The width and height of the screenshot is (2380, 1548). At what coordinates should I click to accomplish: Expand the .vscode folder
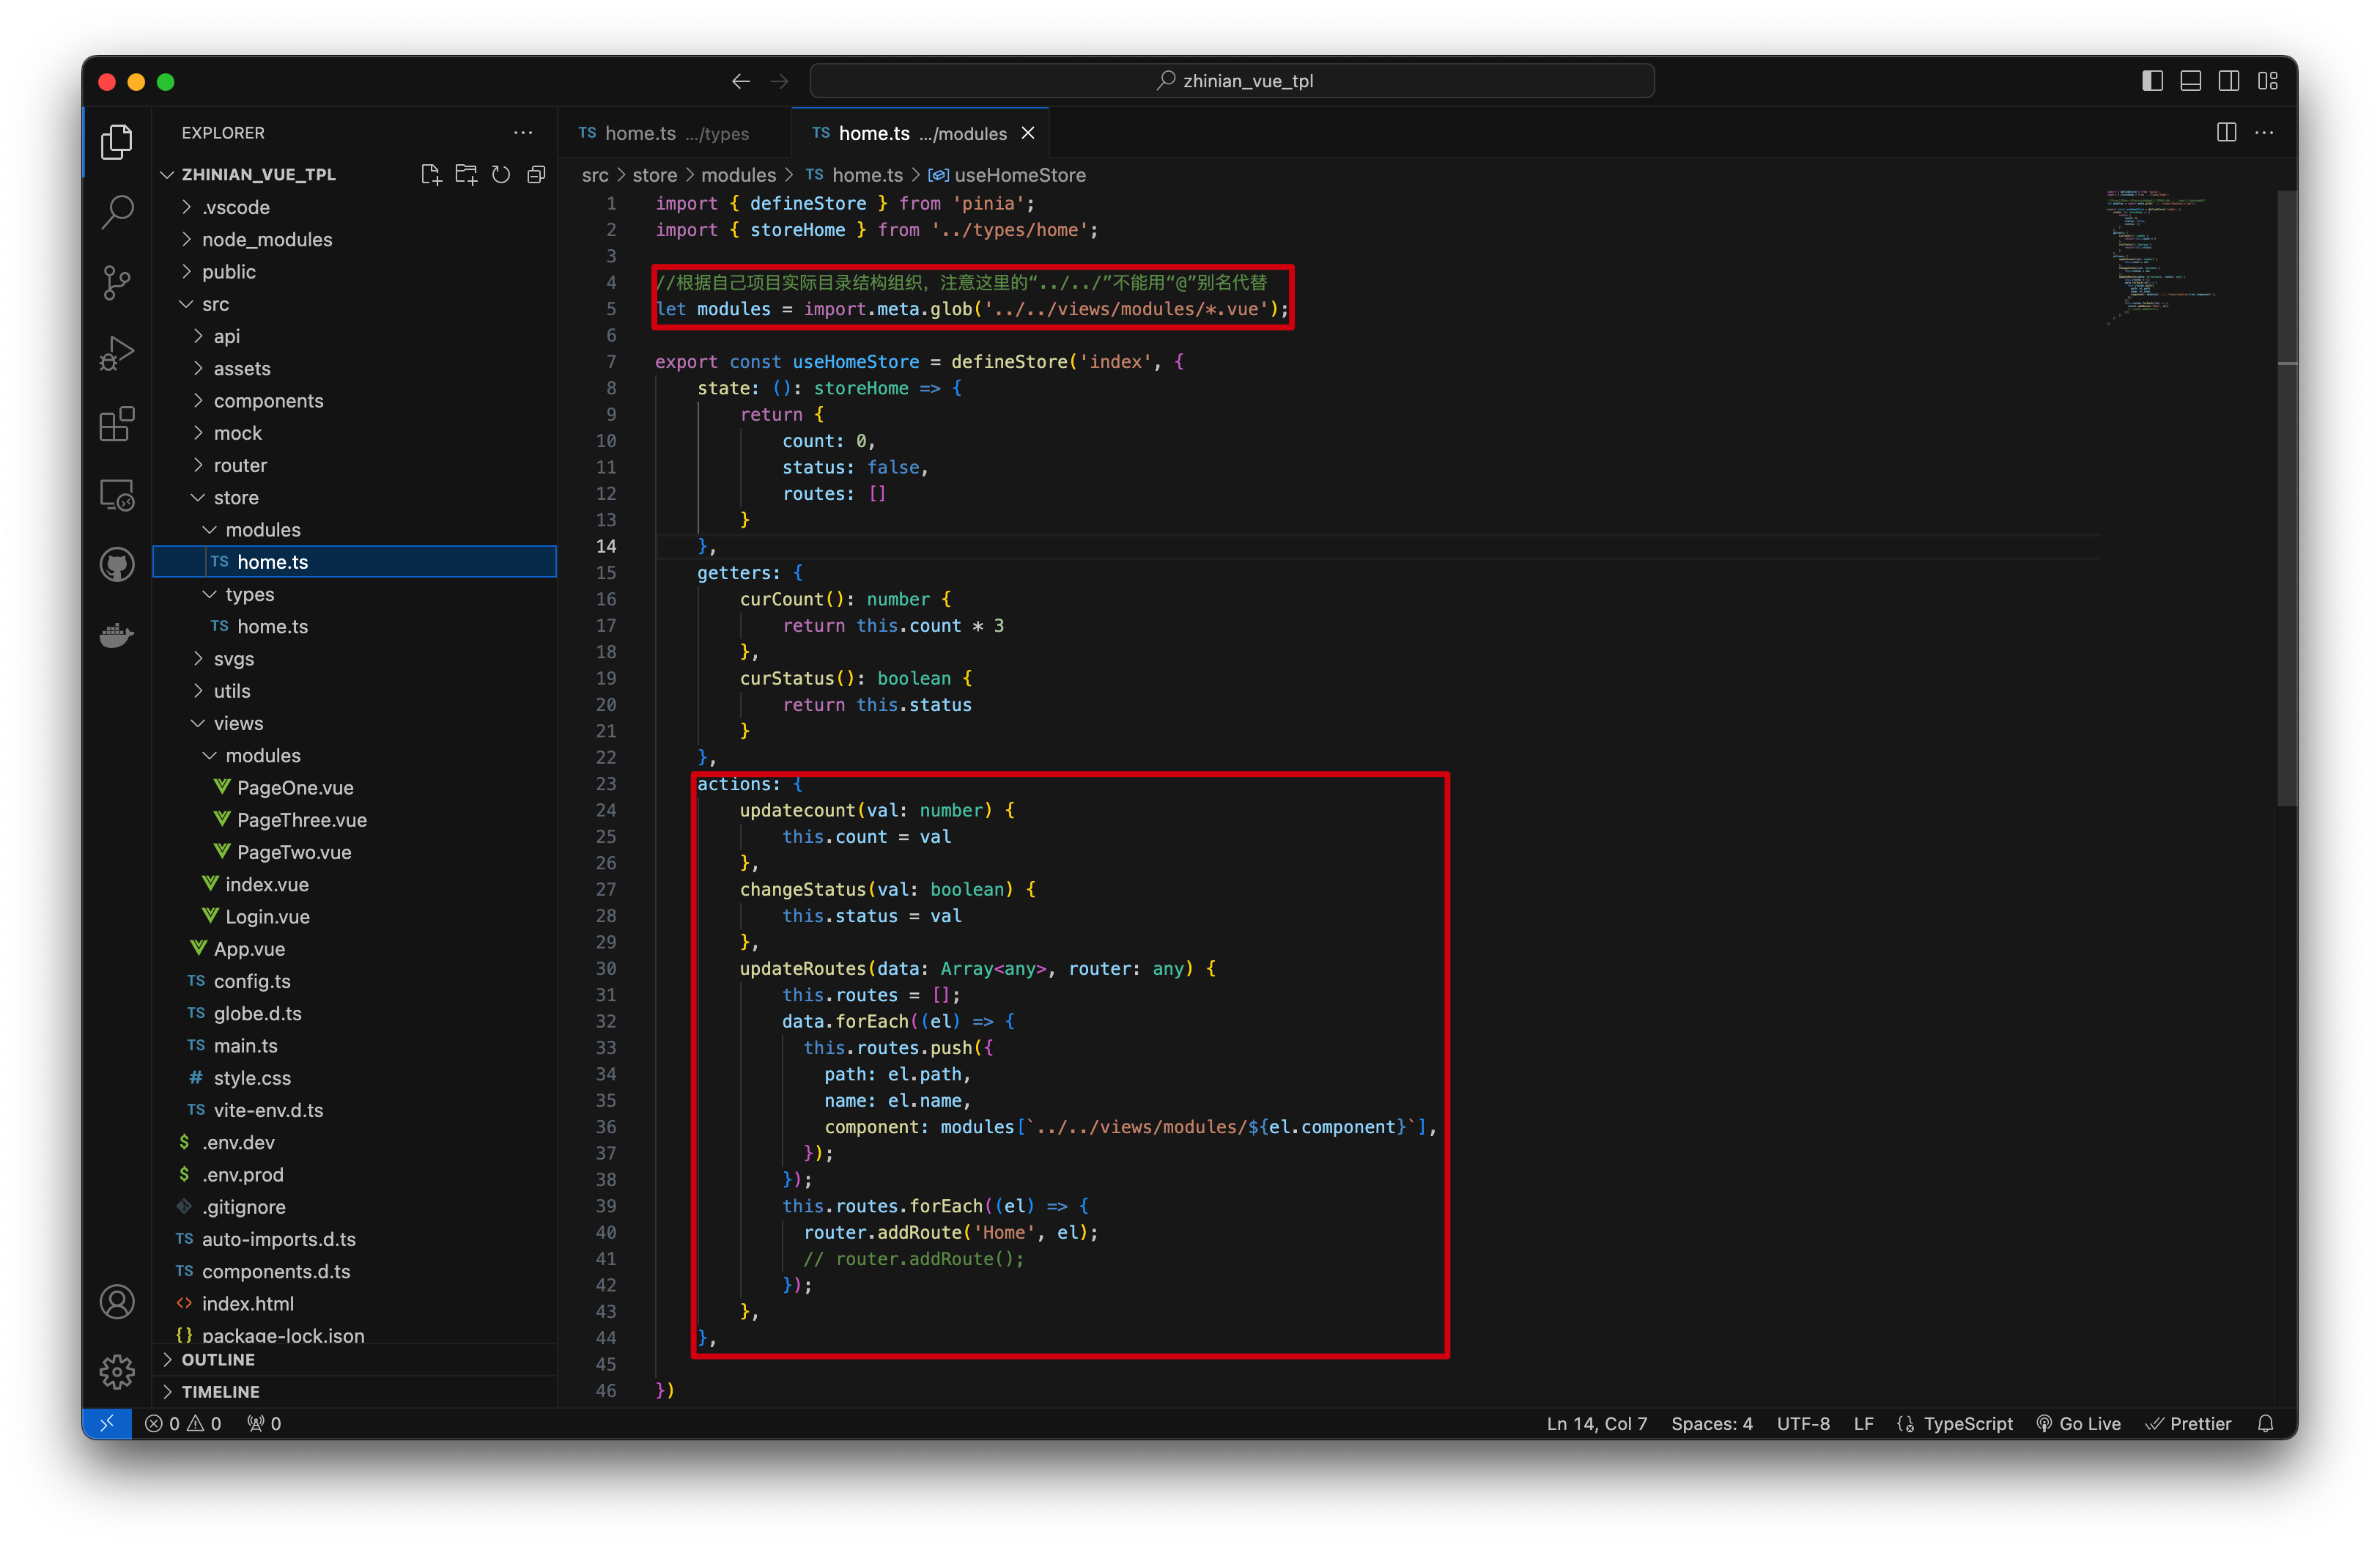click(x=354, y=207)
